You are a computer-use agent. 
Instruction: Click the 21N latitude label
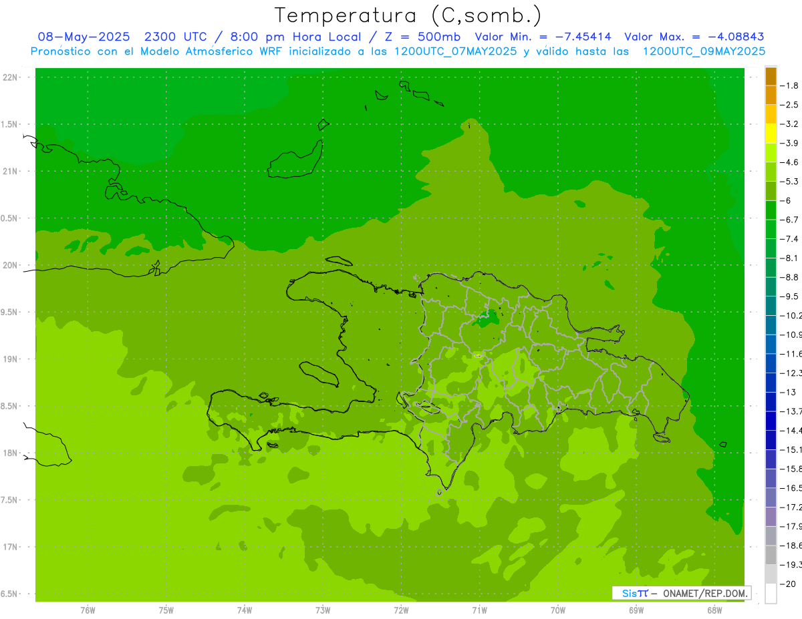click(10, 171)
